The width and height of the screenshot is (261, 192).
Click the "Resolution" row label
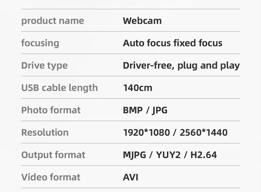[45, 133]
